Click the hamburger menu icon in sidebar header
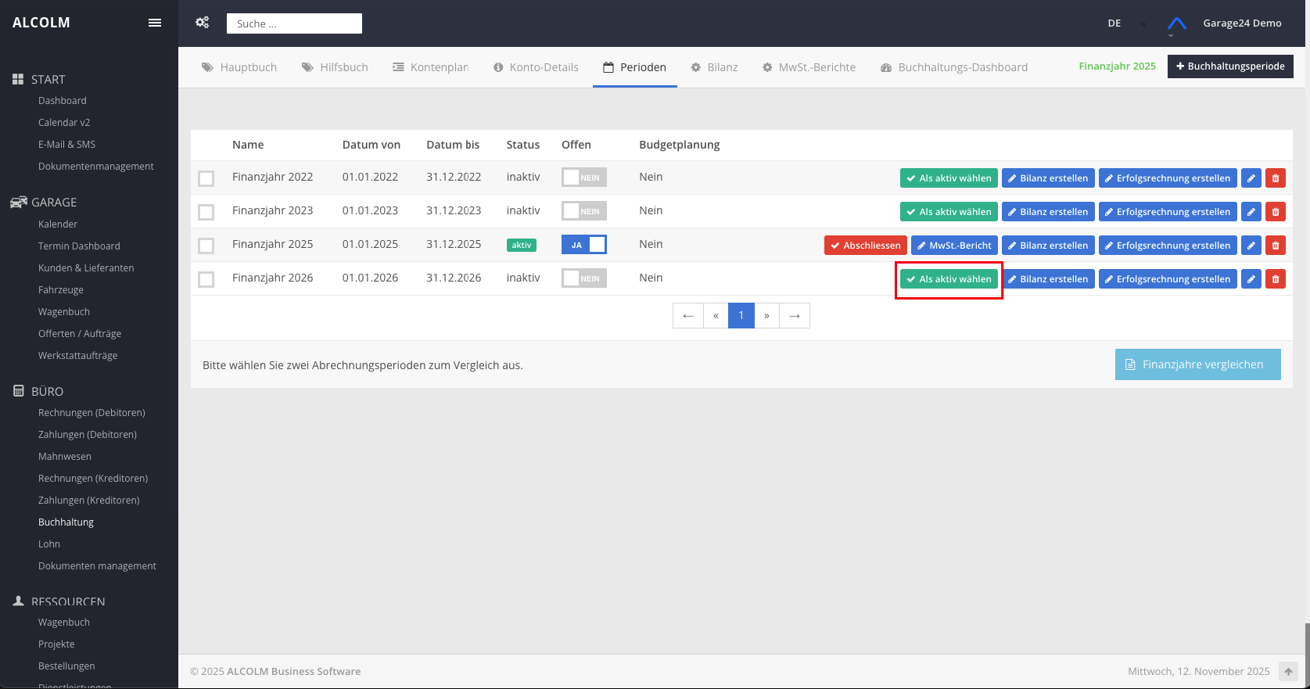Screen dimensions: 1310x689 [x=155, y=23]
